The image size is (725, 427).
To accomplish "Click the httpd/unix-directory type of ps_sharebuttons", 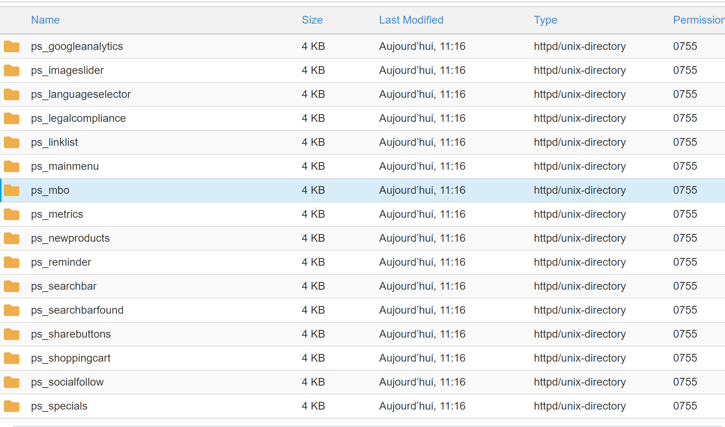I will 580,334.
